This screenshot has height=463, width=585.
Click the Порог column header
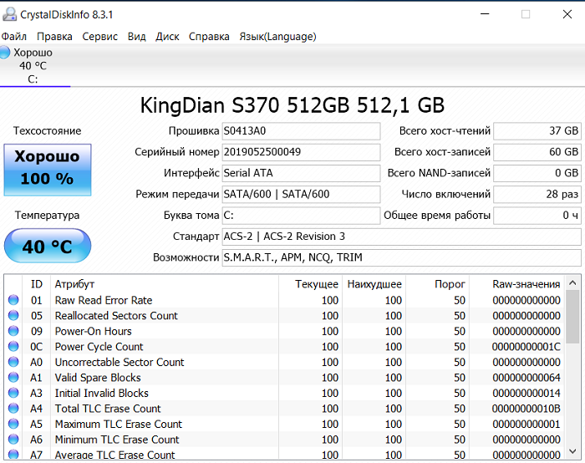pyautogui.click(x=437, y=284)
